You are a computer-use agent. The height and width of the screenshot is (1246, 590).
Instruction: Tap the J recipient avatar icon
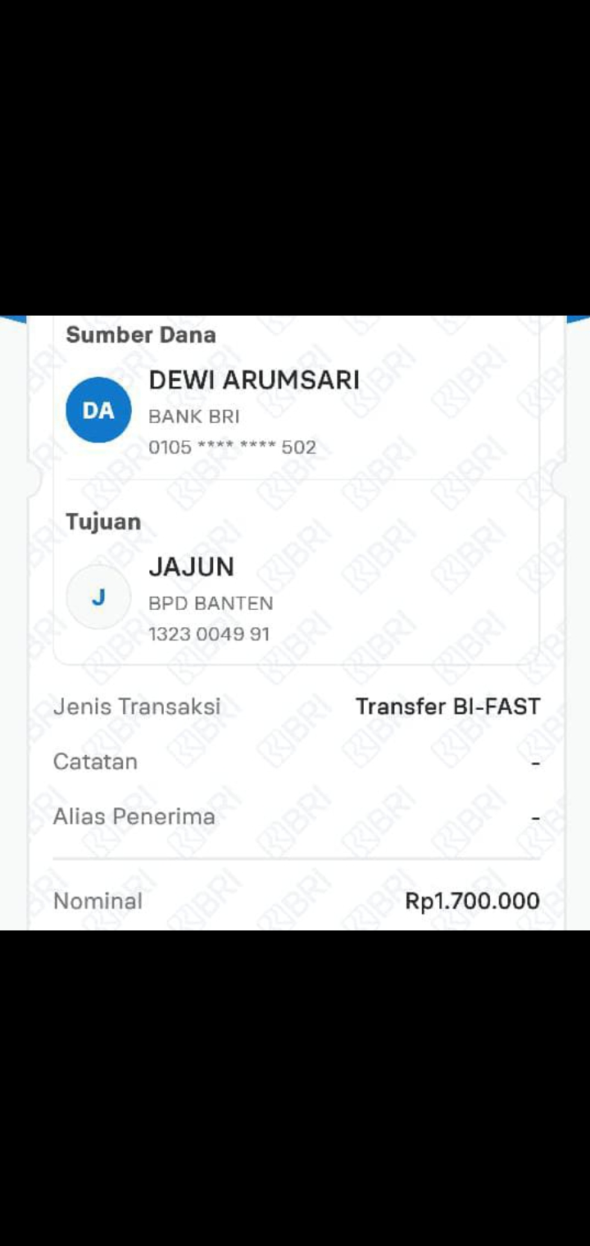pos(98,597)
